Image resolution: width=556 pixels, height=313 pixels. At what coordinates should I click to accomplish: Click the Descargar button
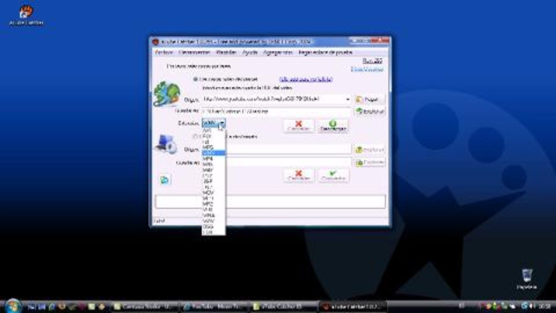coord(333,126)
